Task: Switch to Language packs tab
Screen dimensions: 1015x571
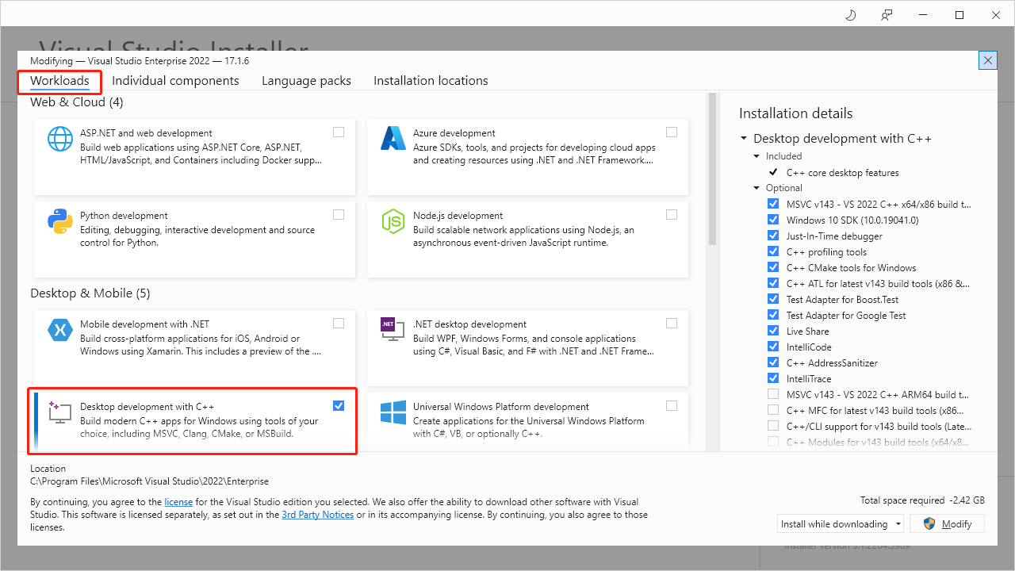Action: [x=306, y=81]
